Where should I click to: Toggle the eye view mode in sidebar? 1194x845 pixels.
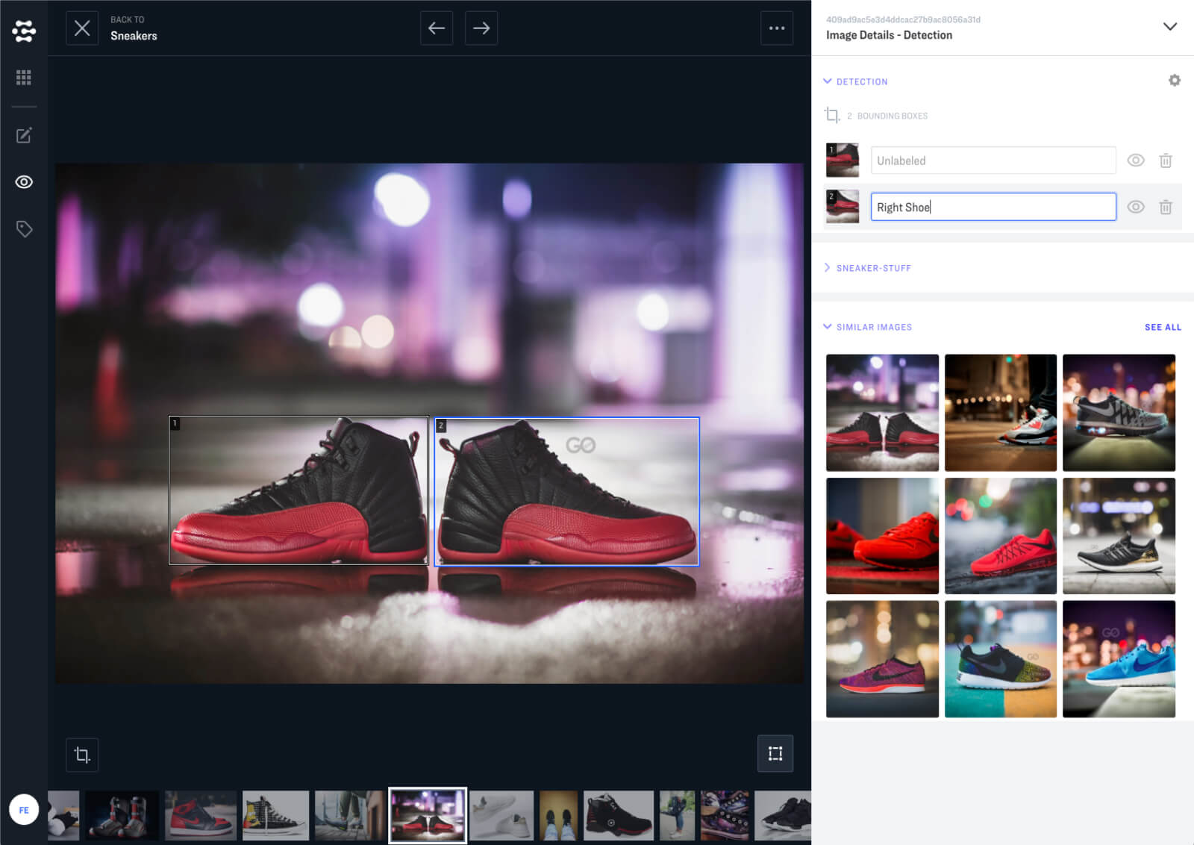(24, 182)
